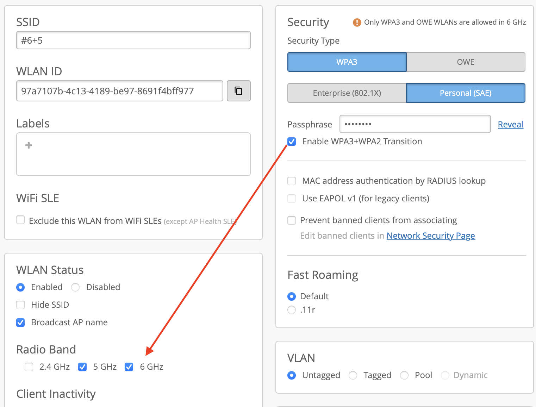
Task: Choose Personal (SAE) authentication
Action: pos(465,93)
